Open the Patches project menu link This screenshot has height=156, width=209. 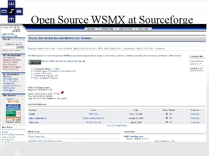pos(92,49)
